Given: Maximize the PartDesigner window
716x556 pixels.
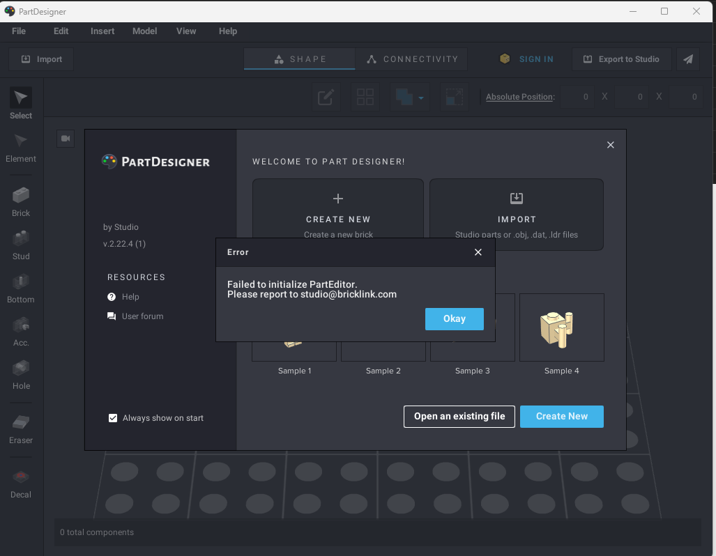Looking at the screenshot, I should pyautogui.click(x=664, y=11).
